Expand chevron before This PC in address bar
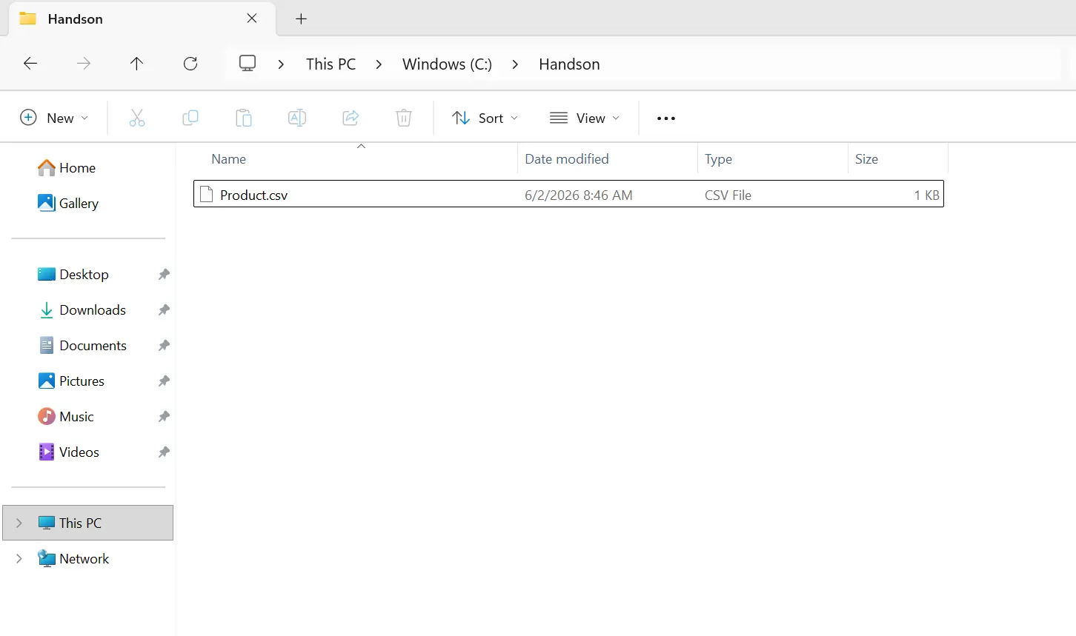The image size is (1076, 636). 281,64
